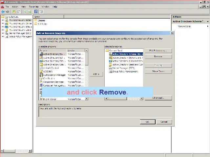Open the Window menu
Screen dimensions: 210x157
(x=45, y=7)
